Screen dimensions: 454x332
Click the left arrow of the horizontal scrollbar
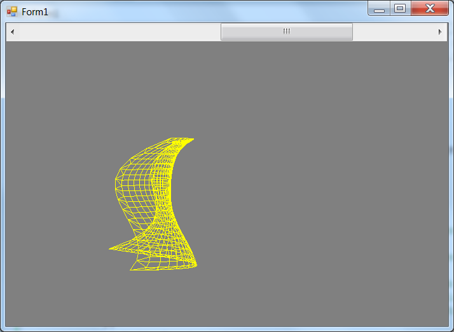click(12, 32)
